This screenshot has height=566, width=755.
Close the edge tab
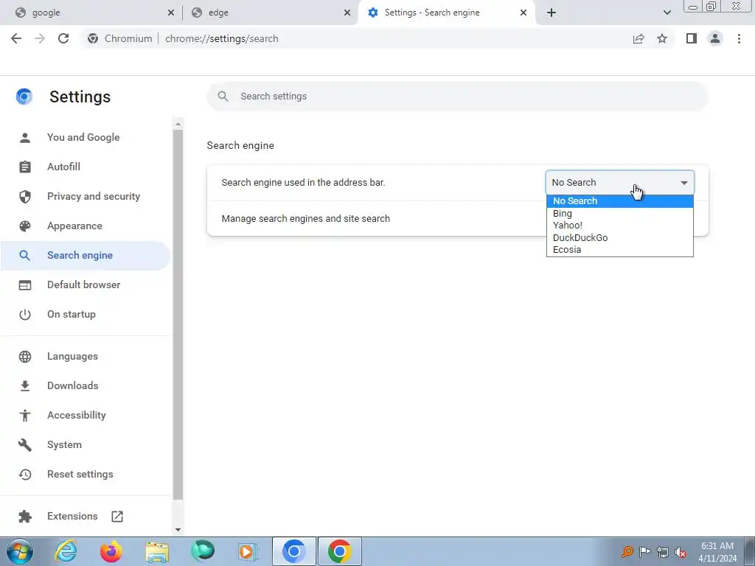(x=347, y=13)
